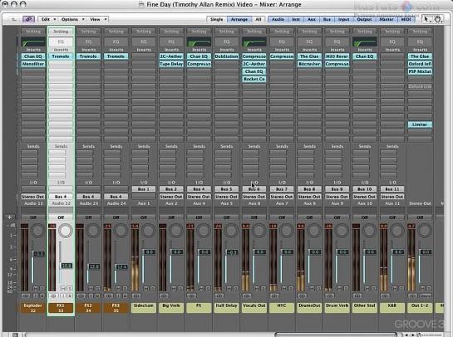
Task: Click the stereo format icon on DrumsOut strip
Action: click(x=302, y=295)
